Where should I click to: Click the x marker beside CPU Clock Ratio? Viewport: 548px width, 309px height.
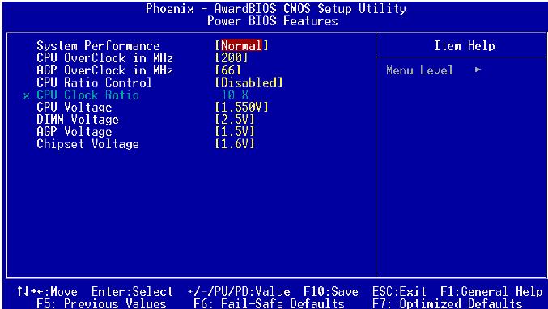click(x=27, y=95)
